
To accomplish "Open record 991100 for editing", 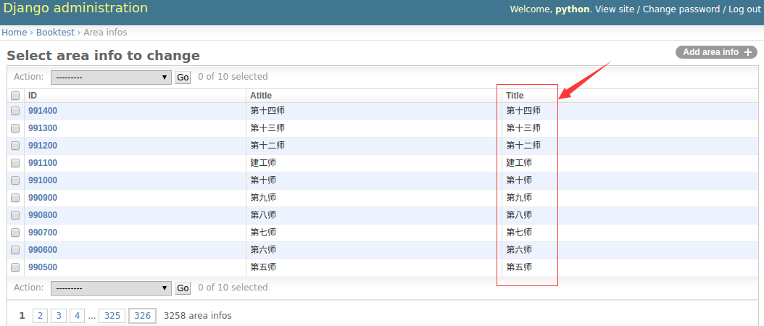I will tap(43, 163).
